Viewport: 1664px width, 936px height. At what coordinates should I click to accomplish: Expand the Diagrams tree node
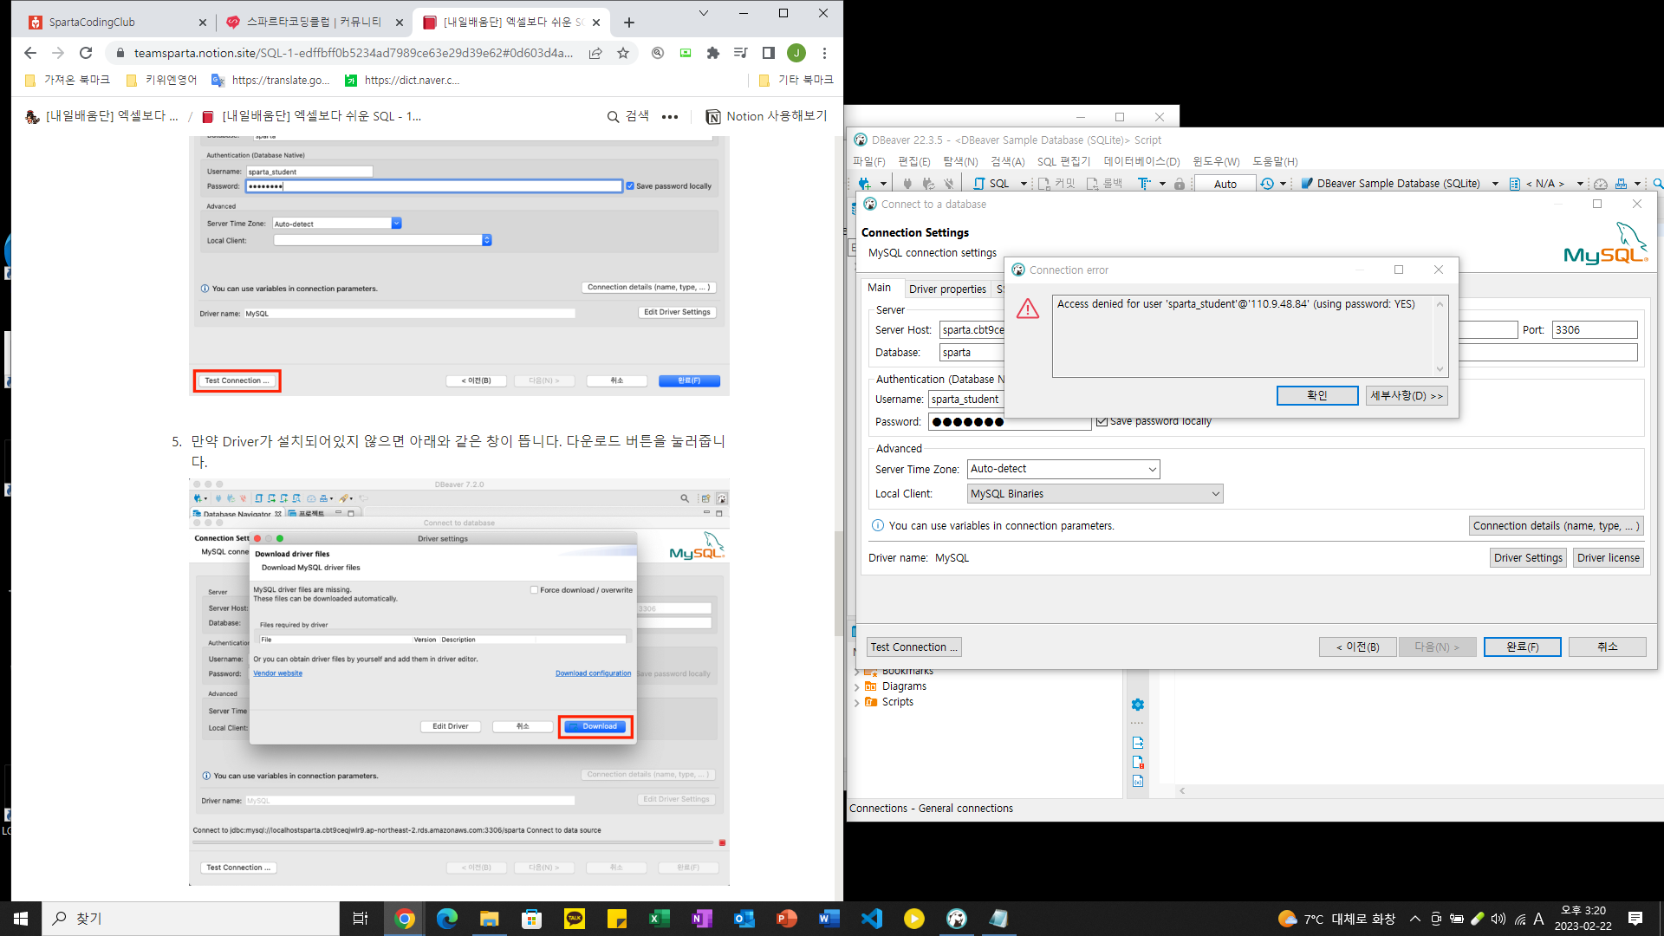(857, 686)
